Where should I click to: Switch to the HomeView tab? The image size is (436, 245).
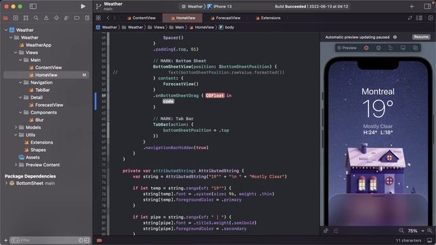click(183, 18)
